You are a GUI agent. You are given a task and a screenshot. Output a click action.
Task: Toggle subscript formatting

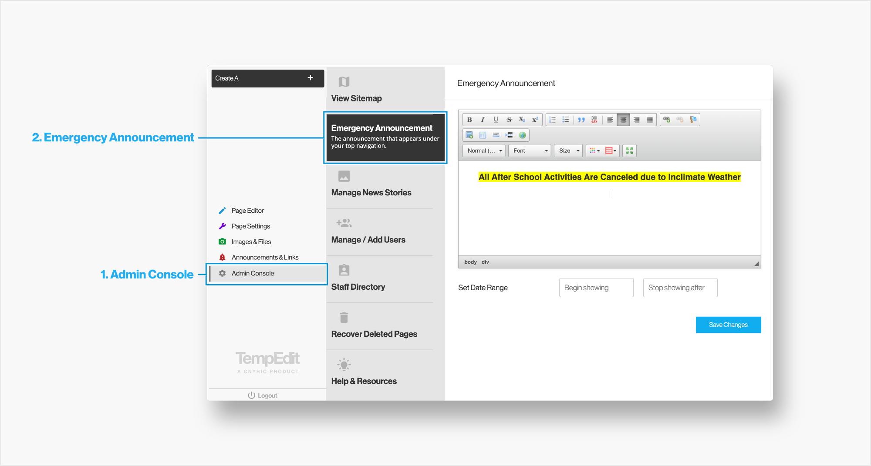pos(522,120)
